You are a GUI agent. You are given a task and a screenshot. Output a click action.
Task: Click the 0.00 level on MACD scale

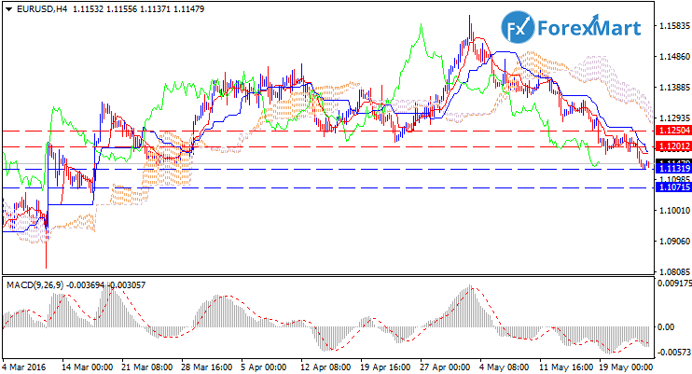[668, 327]
